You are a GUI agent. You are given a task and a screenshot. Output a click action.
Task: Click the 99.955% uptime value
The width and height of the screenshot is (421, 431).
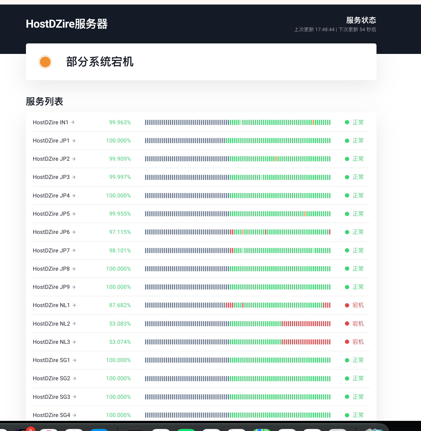tap(120, 214)
